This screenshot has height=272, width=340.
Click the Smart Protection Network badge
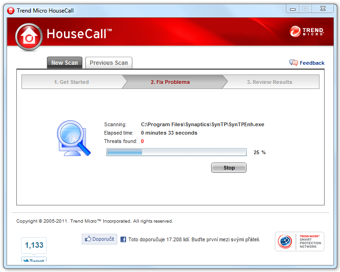click(x=299, y=242)
